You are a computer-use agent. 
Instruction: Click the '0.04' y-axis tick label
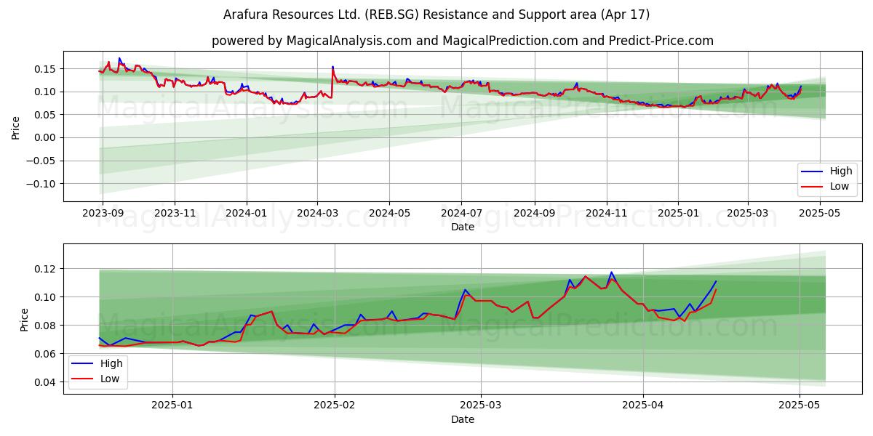(45, 382)
